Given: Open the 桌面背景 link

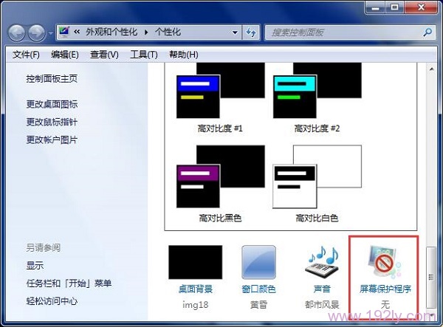Looking at the screenshot, I should (196, 289).
